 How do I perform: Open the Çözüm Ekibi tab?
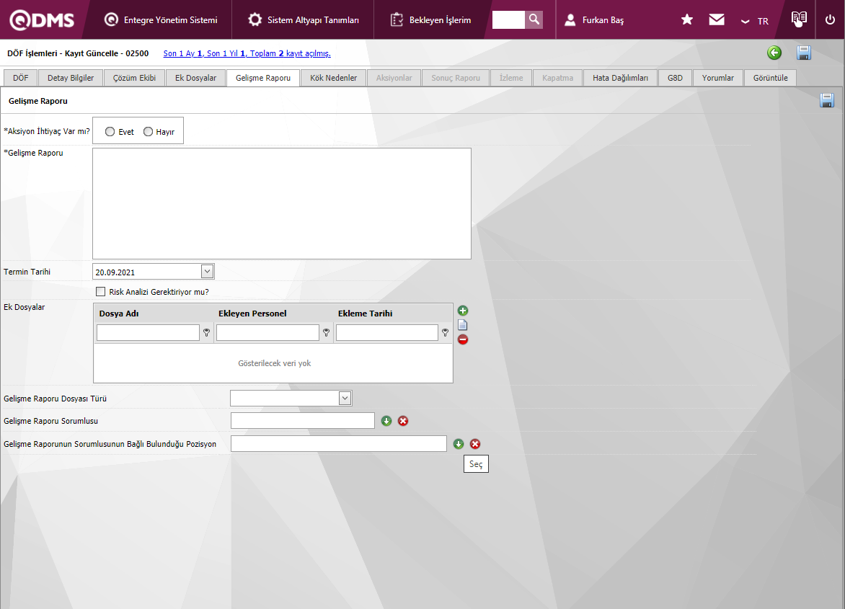click(134, 78)
